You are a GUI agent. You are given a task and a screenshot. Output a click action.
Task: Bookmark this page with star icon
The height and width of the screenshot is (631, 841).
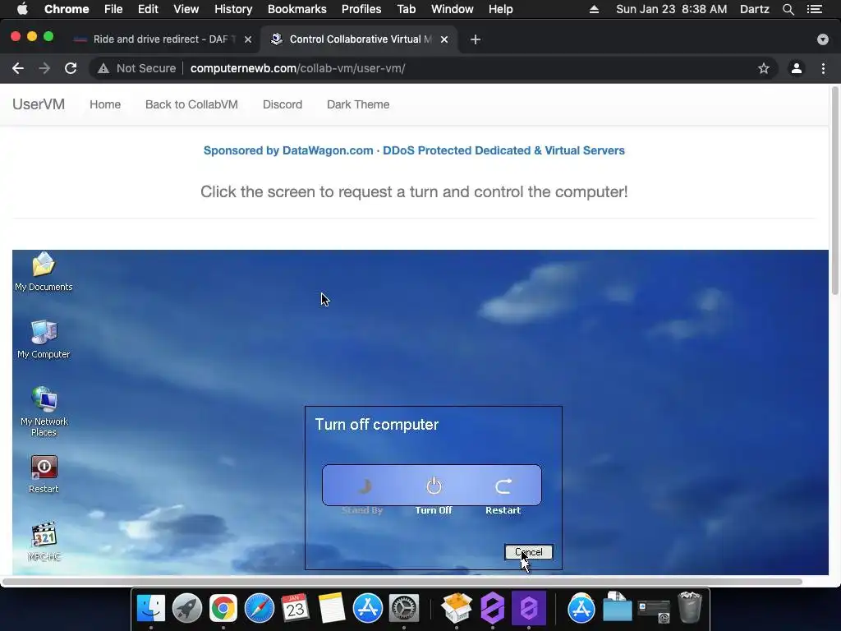click(763, 68)
